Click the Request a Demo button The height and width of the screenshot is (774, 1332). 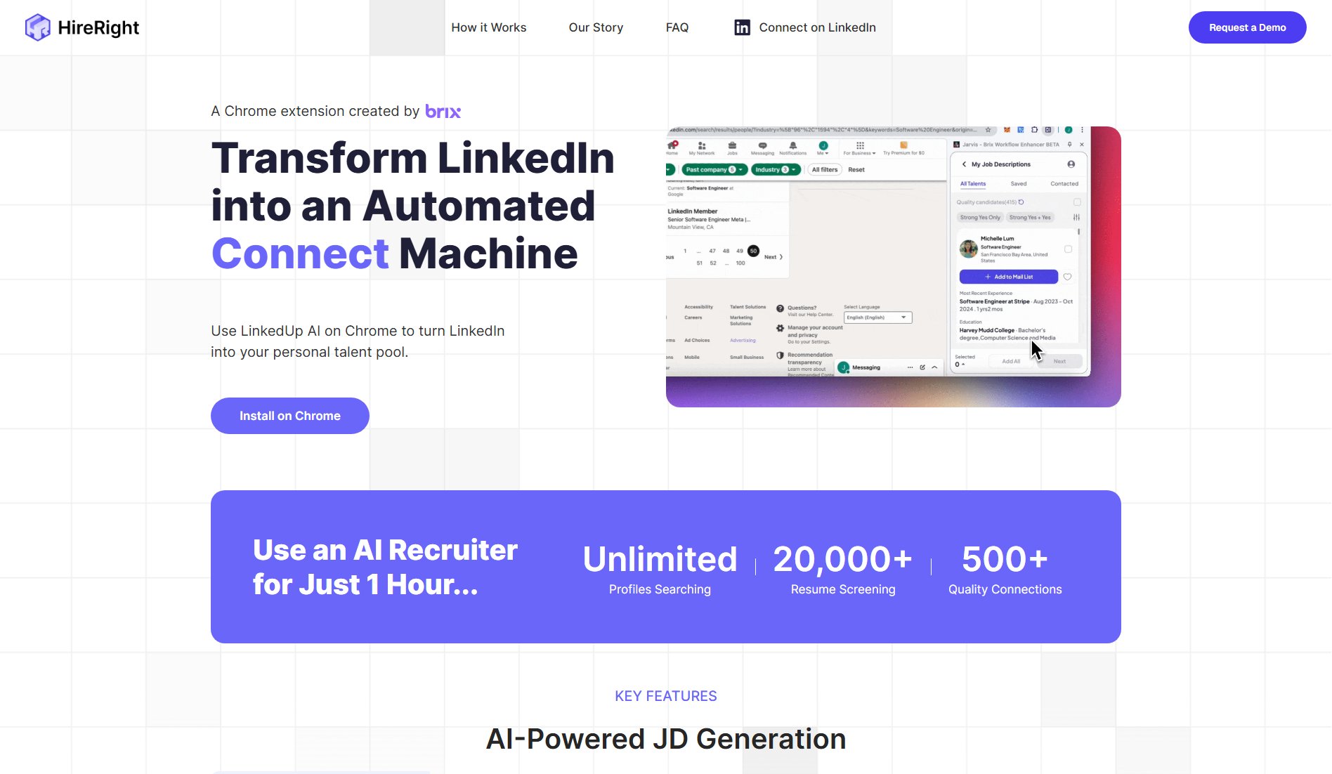(x=1247, y=27)
